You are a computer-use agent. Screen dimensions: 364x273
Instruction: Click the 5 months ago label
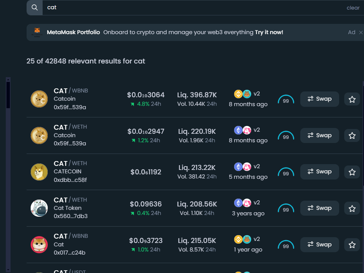pos(248,177)
